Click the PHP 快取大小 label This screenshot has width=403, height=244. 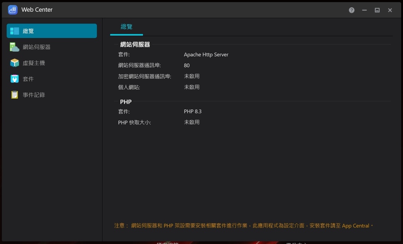135,122
